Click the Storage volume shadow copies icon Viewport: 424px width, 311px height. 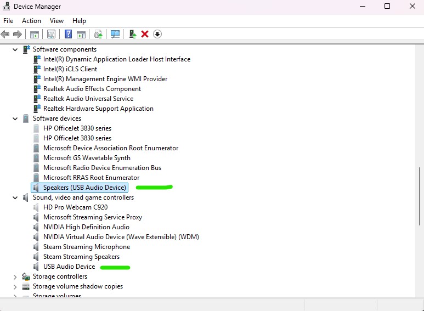coord(26,286)
